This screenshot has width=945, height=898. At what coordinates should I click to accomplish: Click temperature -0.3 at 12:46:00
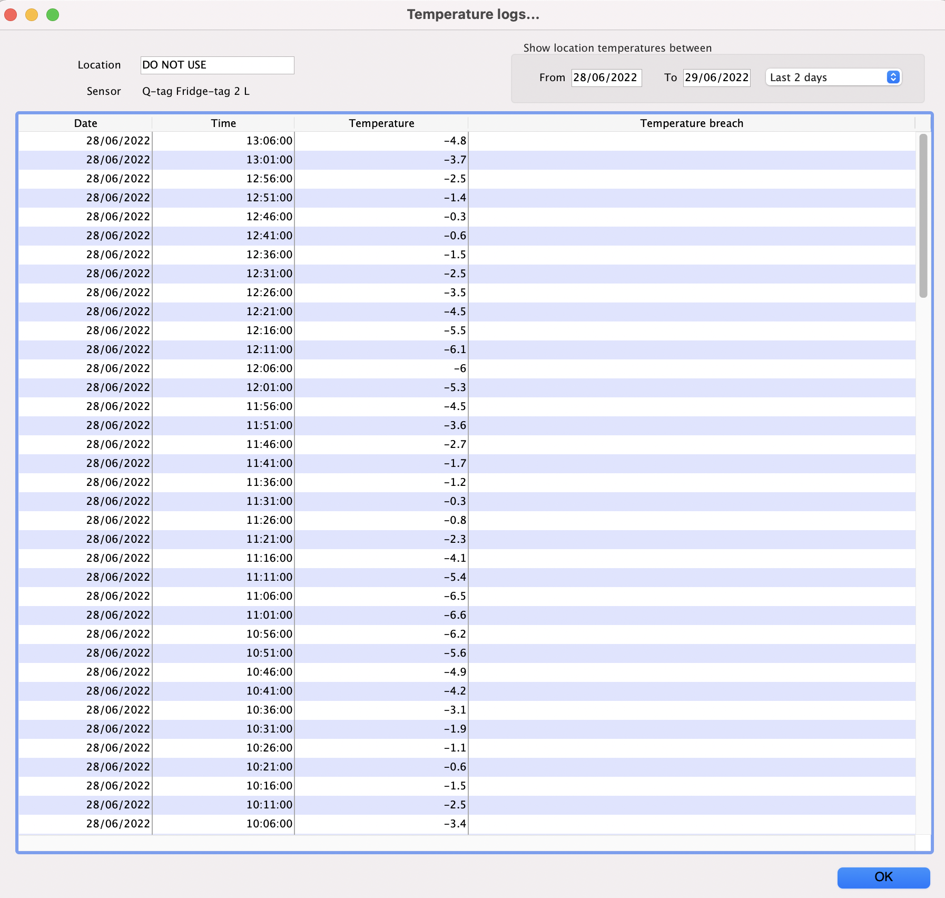tap(455, 217)
